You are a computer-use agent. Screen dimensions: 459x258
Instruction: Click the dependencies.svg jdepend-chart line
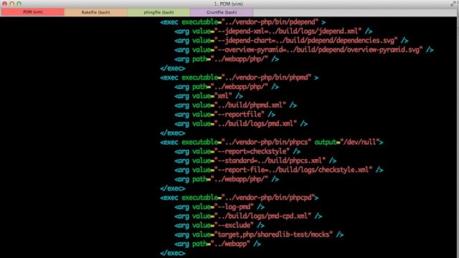click(291, 40)
